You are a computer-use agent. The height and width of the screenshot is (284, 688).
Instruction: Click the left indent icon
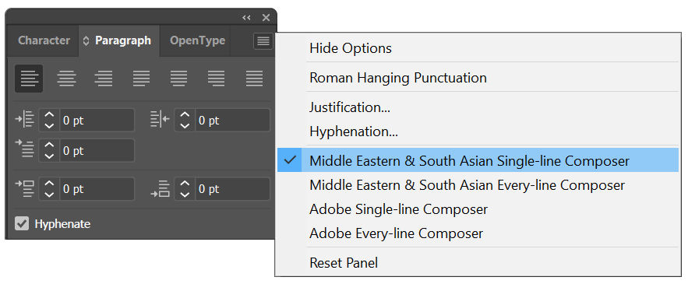[x=25, y=120]
